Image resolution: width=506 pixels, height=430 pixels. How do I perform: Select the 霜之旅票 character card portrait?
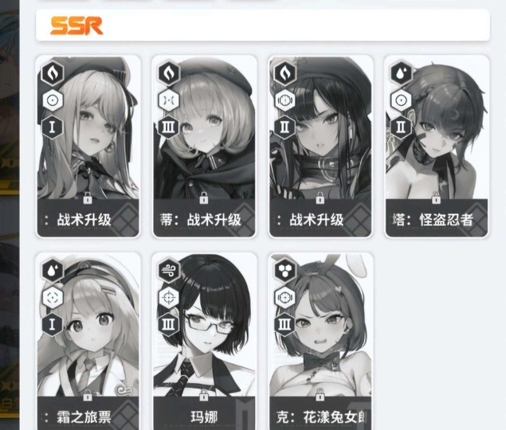coord(88,325)
